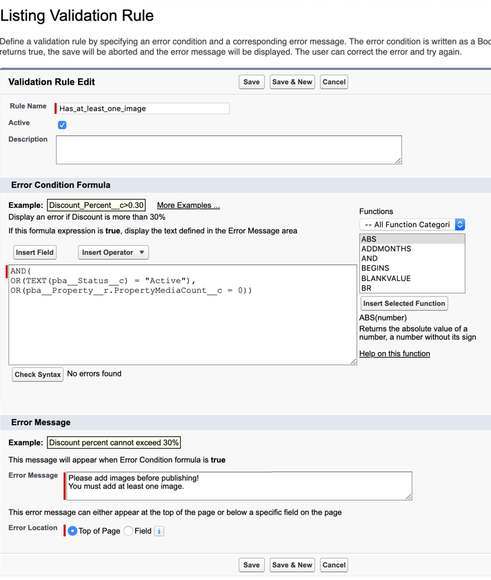Select Field error location radio
The image size is (491, 580).
tap(128, 531)
